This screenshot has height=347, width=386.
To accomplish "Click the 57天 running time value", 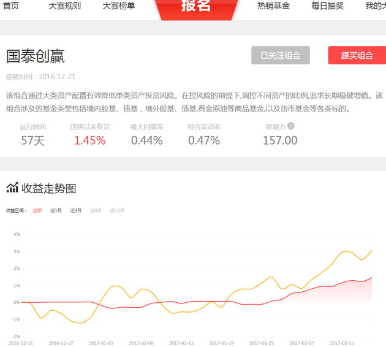I will [32, 140].
